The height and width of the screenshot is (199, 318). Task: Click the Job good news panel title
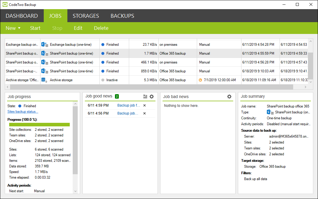coord(99,96)
